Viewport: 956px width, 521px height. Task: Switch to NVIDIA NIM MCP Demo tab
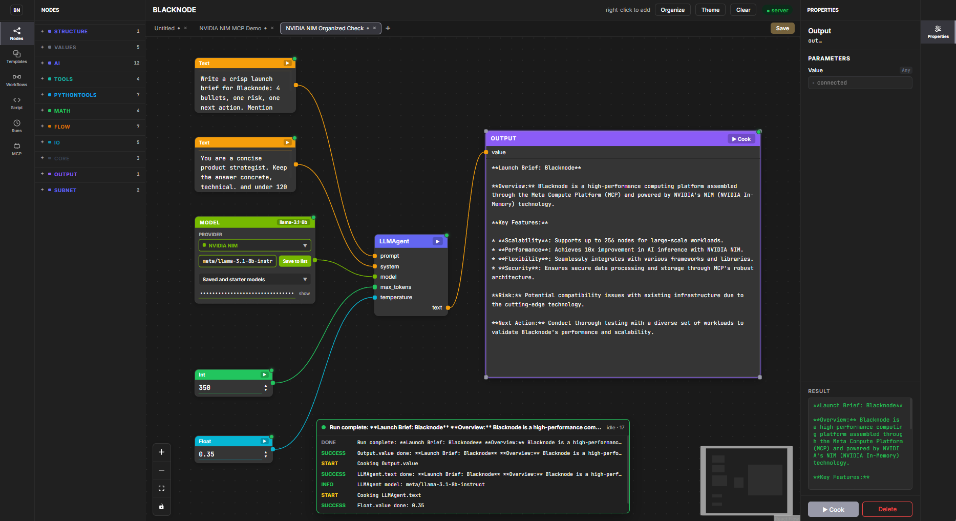tap(230, 28)
